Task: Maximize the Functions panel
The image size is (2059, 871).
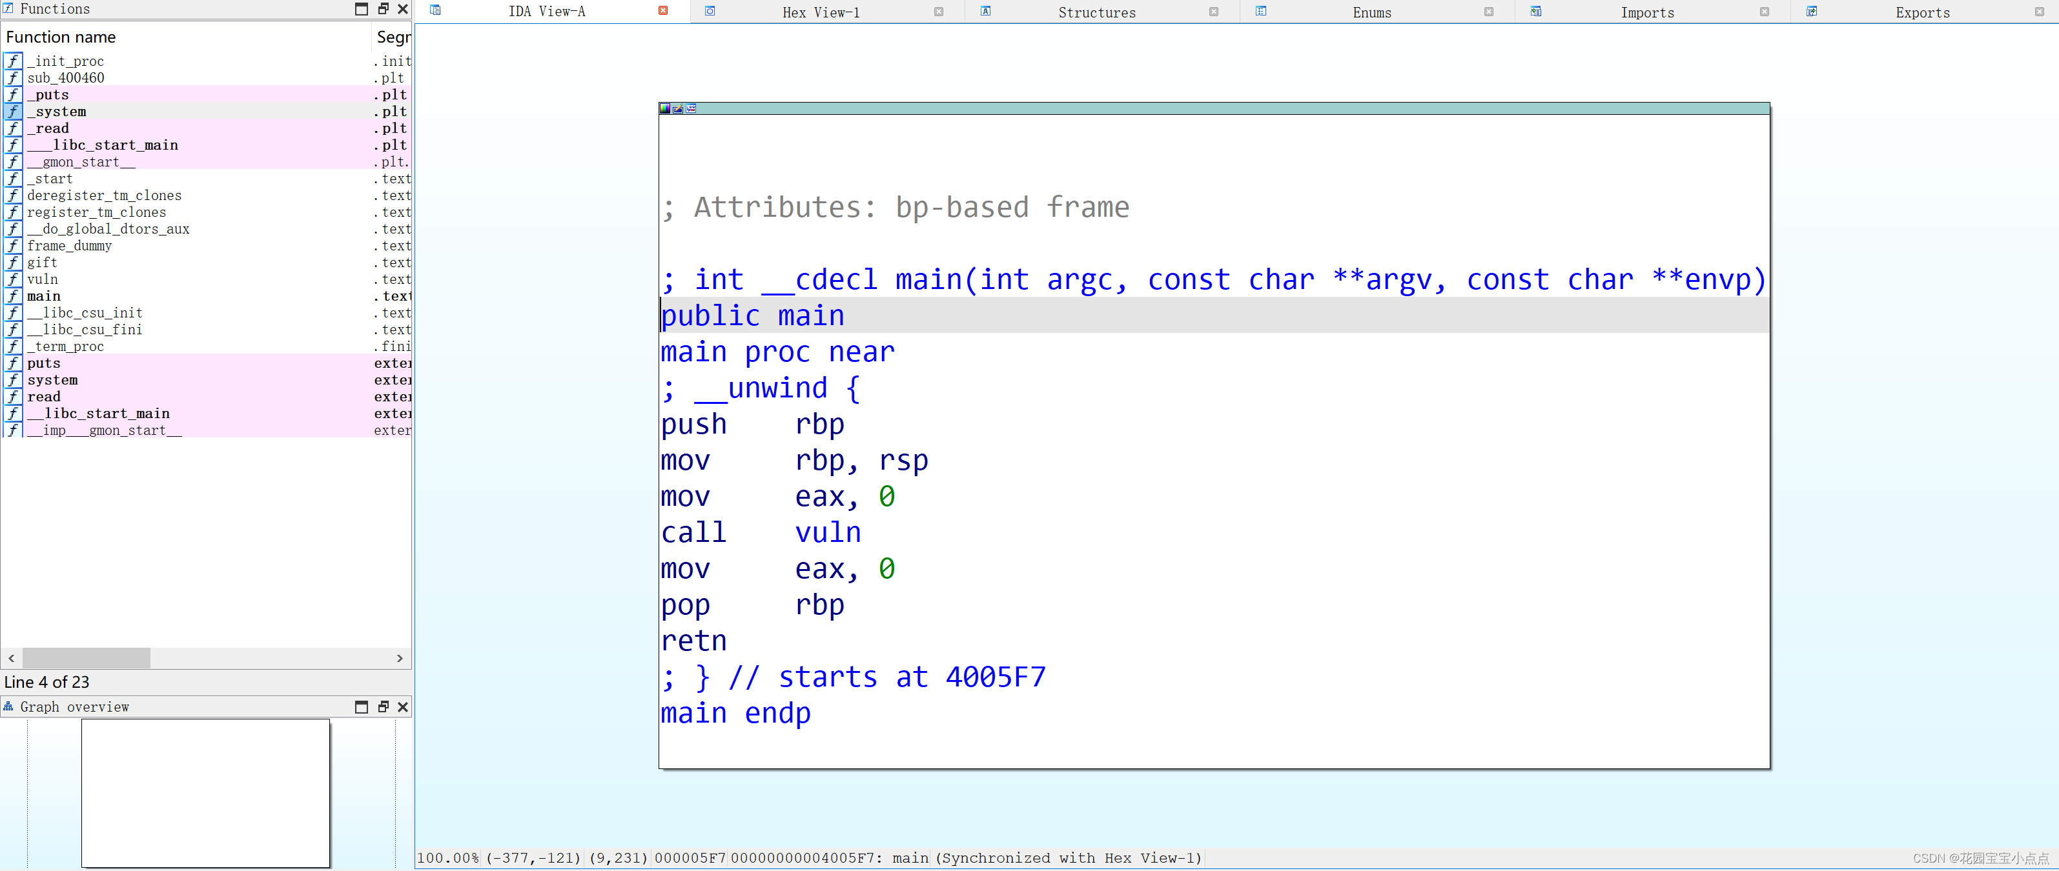Action: coord(362,9)
